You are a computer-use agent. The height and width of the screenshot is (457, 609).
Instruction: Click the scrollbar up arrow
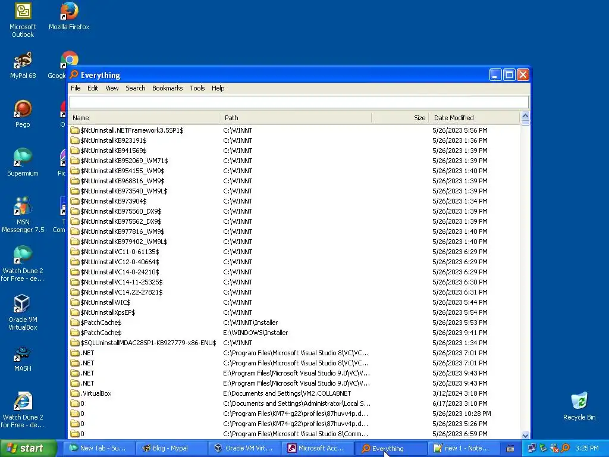pos(525,115)
